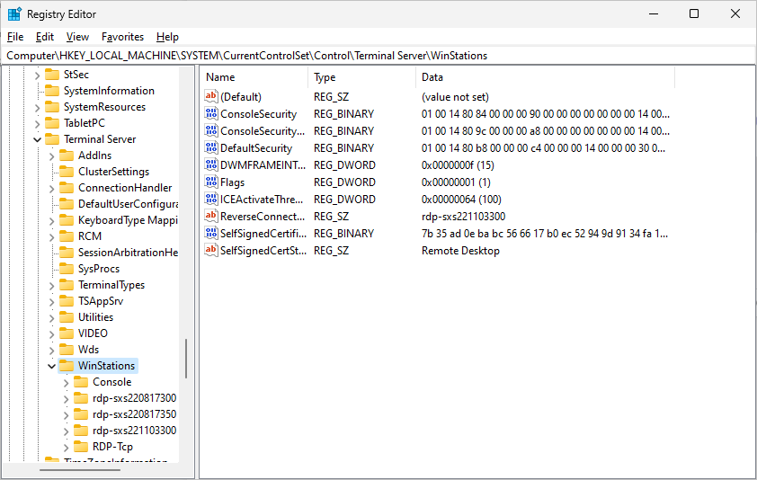Click the VIDEO folder icon
The width and height of the screenshot is (757, 480).
(x=67, y=333)
